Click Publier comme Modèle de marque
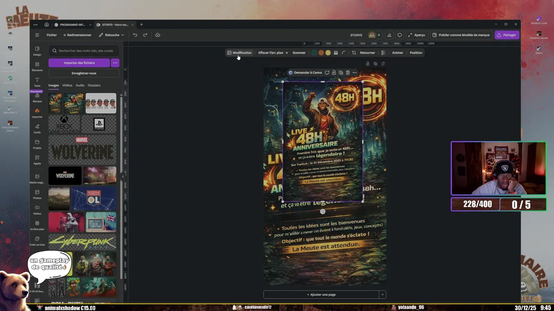Image resolution: width=554 pixels, height=311 pixels. click(461, 35)
